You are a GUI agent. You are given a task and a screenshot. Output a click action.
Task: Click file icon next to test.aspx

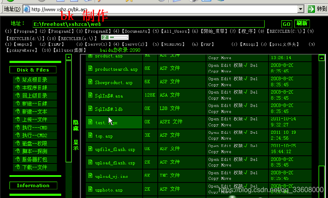[x=90, y=122]
